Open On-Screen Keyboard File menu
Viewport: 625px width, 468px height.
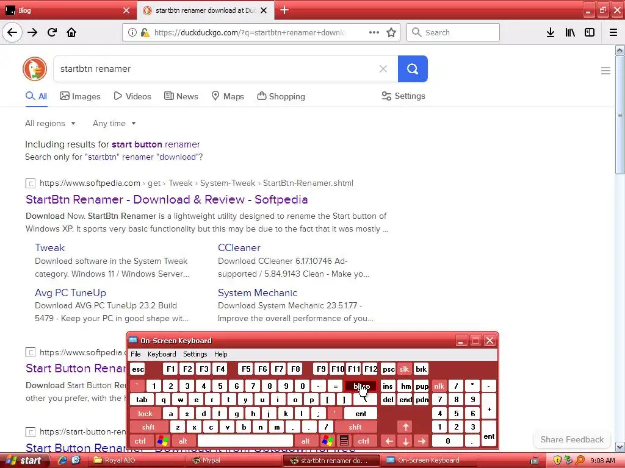point(135,354)
